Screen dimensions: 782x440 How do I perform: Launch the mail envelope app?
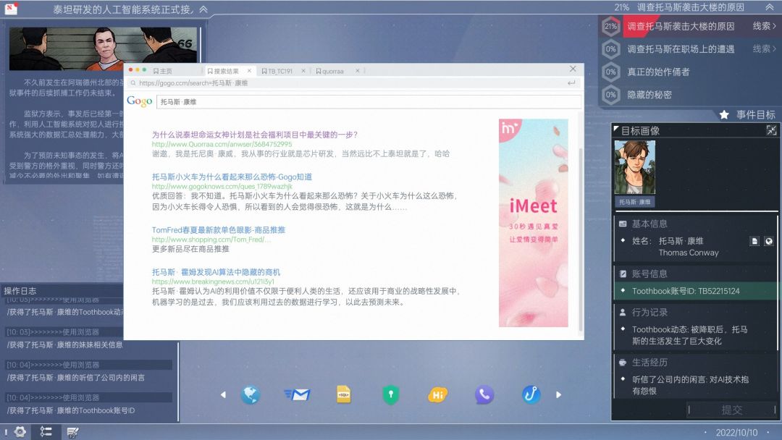[297, 394]
